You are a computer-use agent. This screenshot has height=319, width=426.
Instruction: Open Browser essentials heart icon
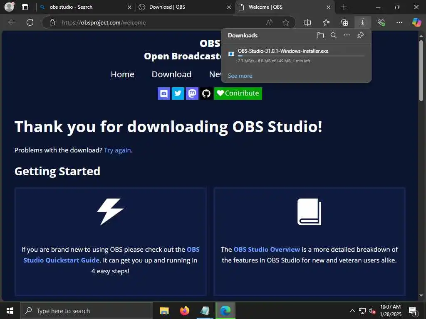pyautogui.click(x=381, y=22)
